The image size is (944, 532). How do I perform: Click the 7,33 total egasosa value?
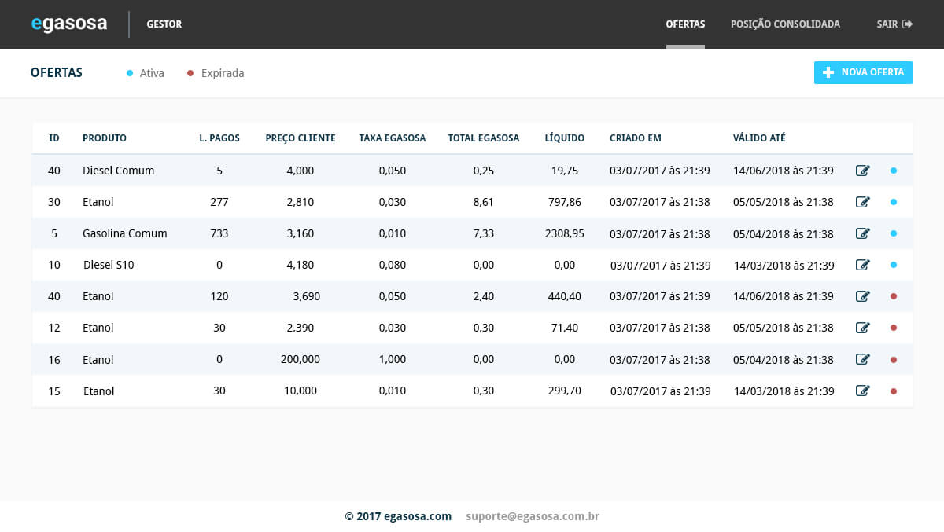pyautogui.click(x=484, y=233)
